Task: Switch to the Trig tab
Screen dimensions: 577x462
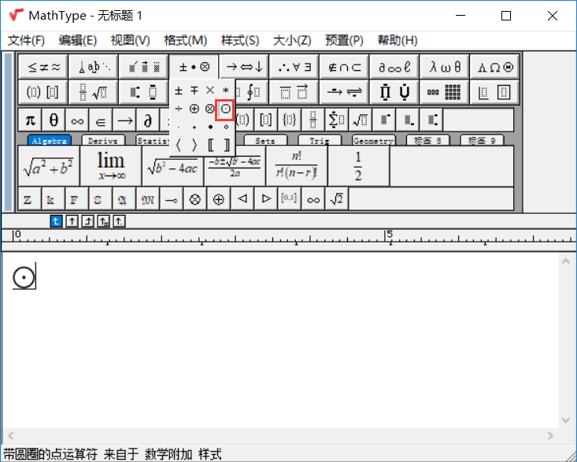Action: pos(319,141)
